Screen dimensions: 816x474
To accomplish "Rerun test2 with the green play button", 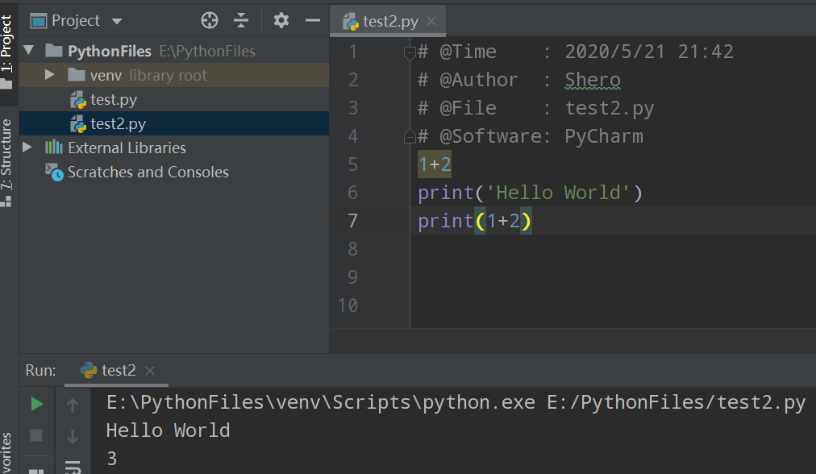I will point(36,405).
